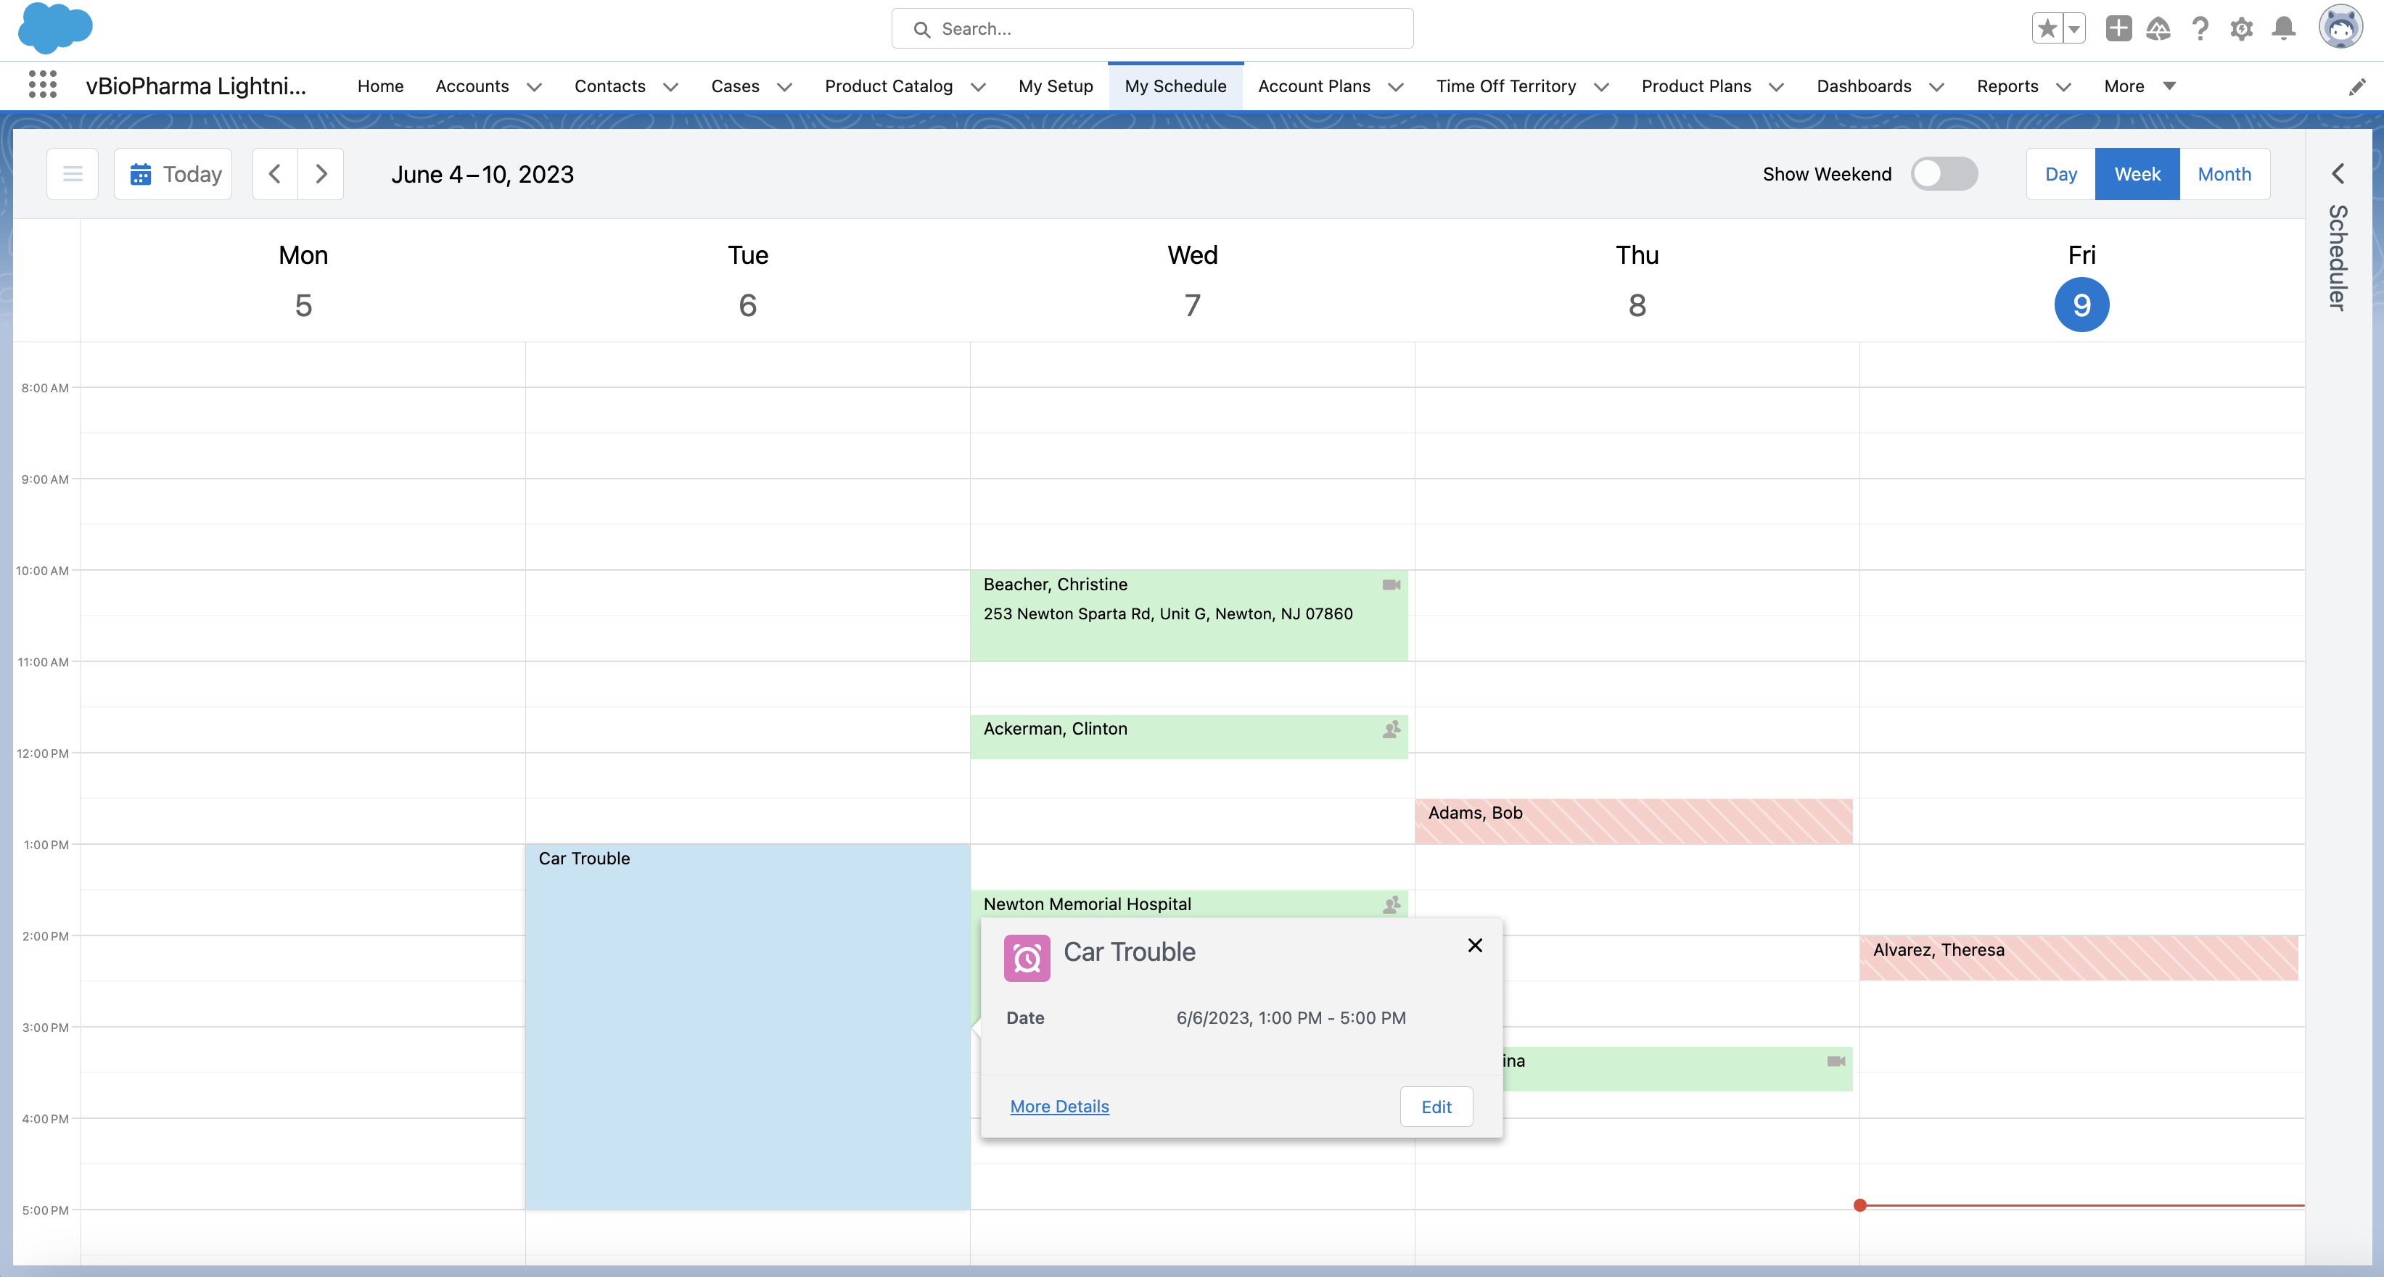Click pencil icon to edit navigation
Screen dimensions: 2384x1277
coord(2356,87)
